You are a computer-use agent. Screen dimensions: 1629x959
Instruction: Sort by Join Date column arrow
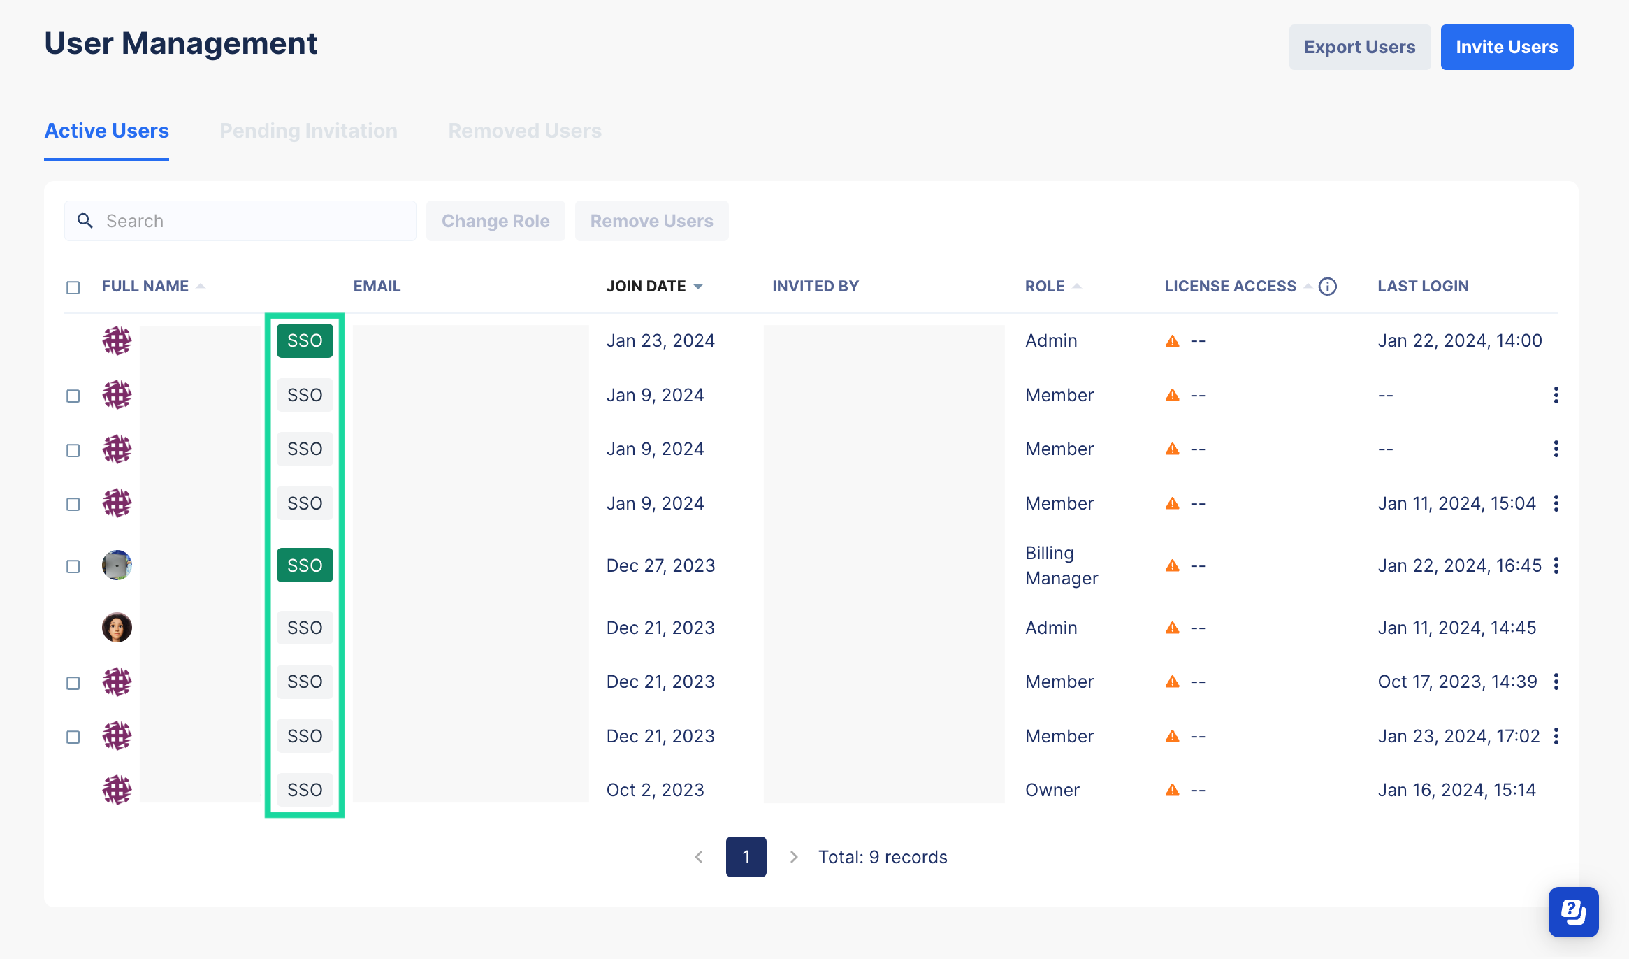697,287
